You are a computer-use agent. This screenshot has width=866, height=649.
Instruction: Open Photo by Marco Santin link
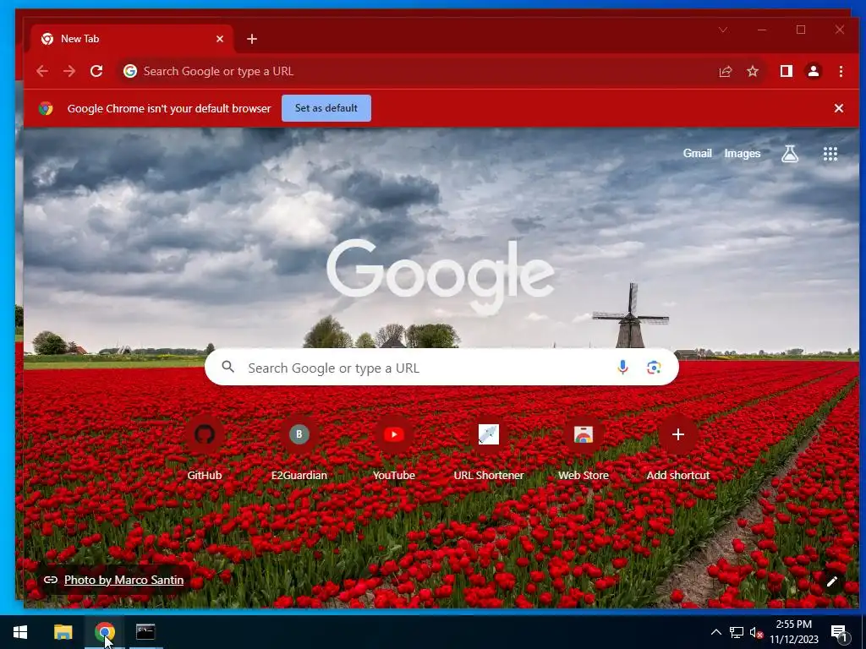[x=123, y=580]
